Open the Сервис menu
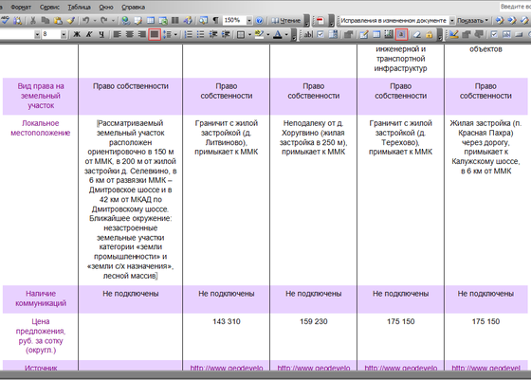 point(49,7)
